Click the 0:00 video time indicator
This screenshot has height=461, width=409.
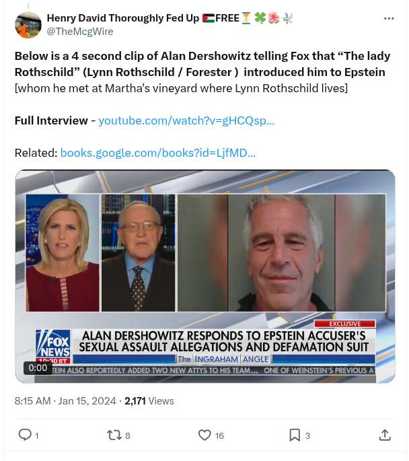38,368
